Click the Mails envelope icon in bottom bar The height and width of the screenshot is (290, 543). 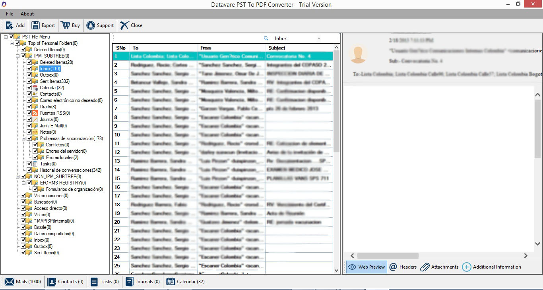(10, 282)
